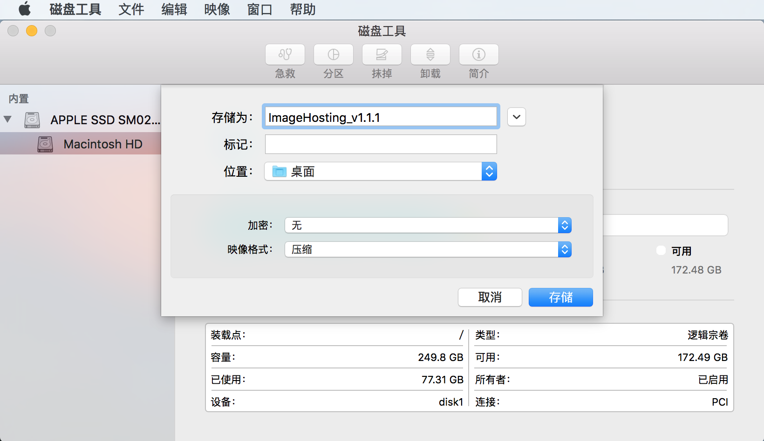This screenshot has height=441, width=764.
Task: Expand the save dialog with chevron button
Action: click(517, 117)
